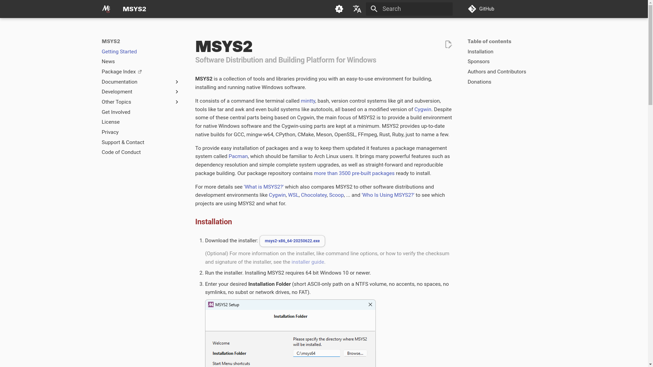Open the installer guide link
The image size is (653, 367).
[x=308, y=262]
